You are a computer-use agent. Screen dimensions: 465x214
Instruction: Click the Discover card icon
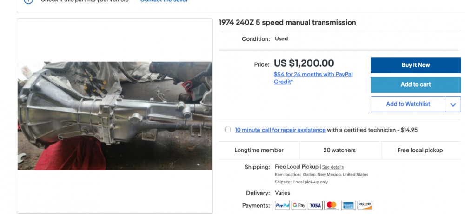tap(365, 205)
